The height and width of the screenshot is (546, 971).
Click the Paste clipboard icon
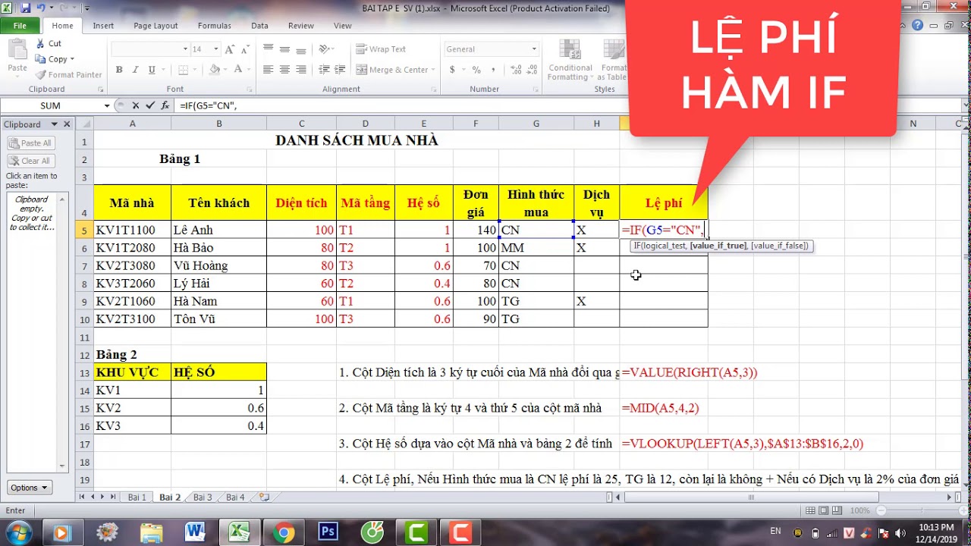(x=17, y=50)
